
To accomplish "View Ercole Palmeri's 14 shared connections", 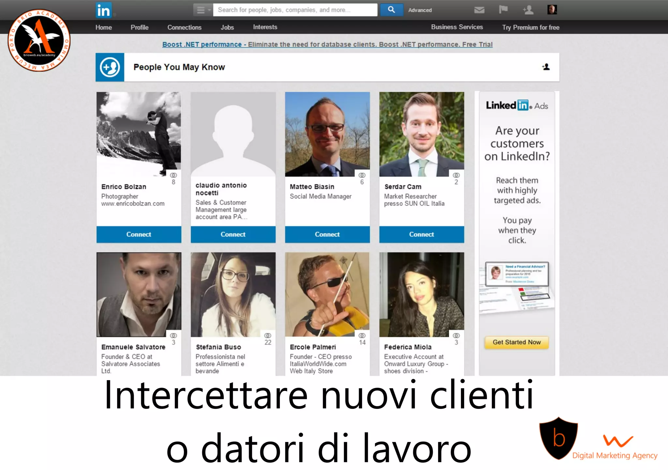I will (x=362, y=339).
